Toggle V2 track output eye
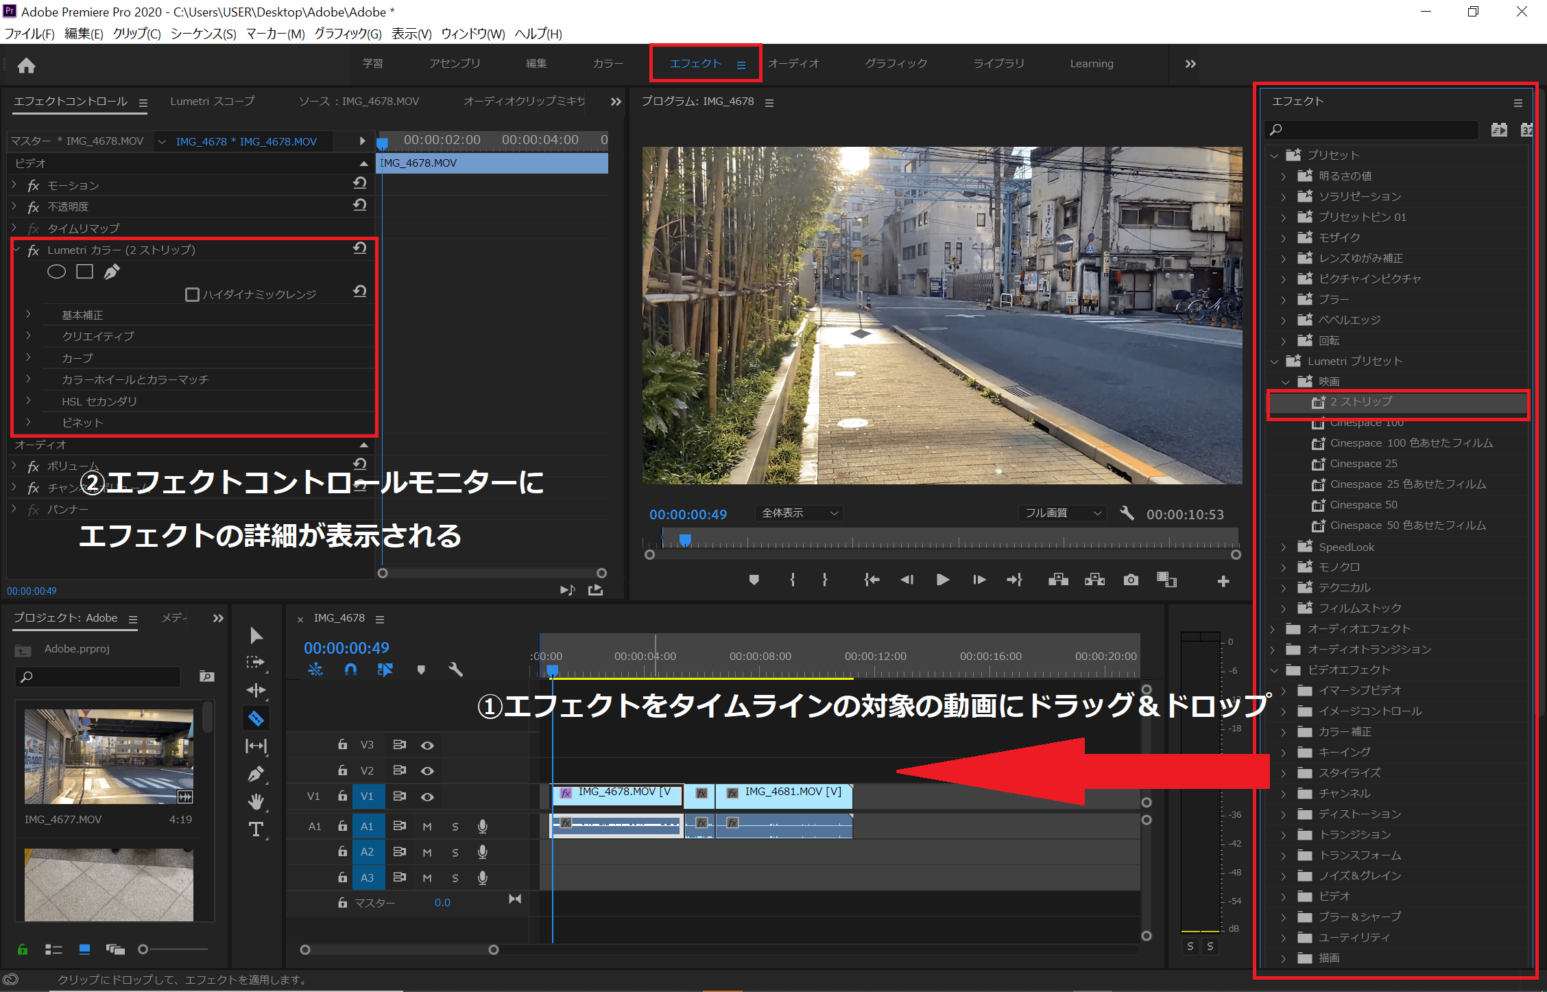1547x992 pixels. coord(427,770)
